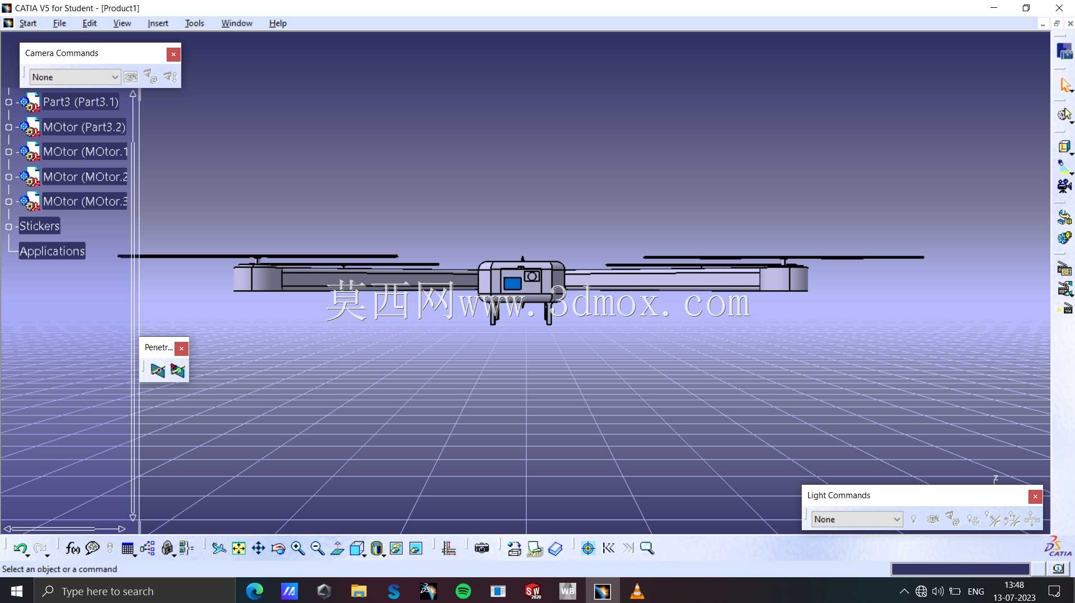Open the Comment speech-bubble tool
Image resolution: width=1075 pixels, height=603 pixels.
tap(92, 549)
